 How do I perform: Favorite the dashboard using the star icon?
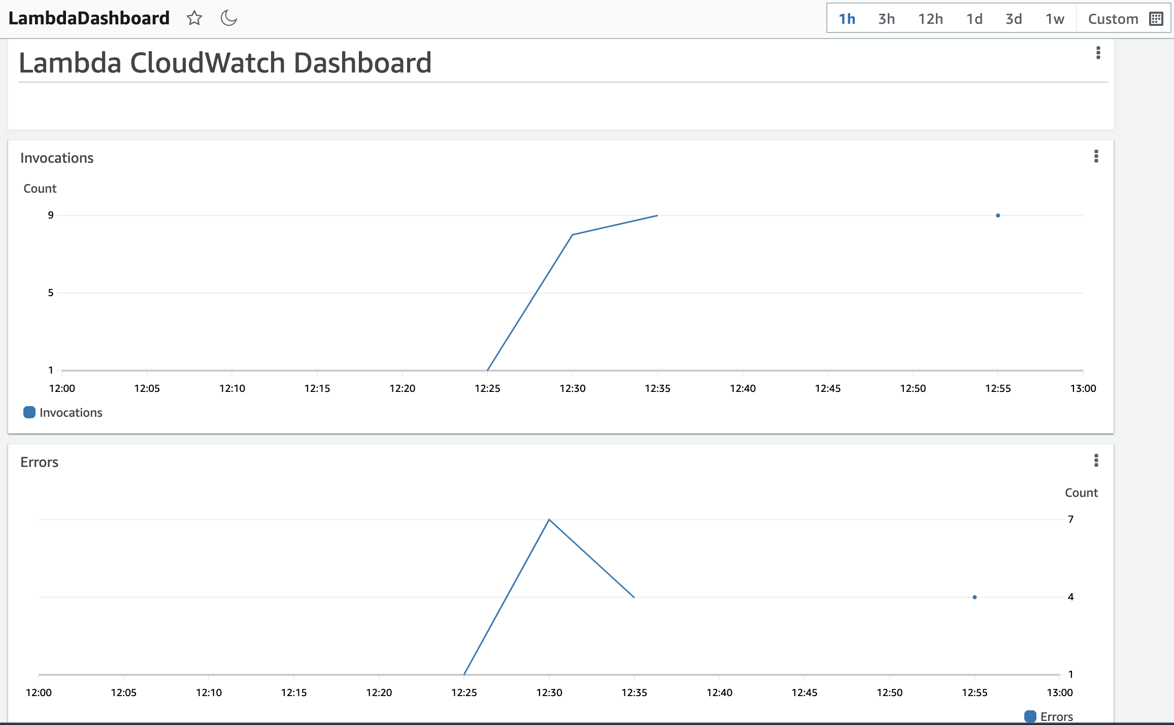pos(195,18)
